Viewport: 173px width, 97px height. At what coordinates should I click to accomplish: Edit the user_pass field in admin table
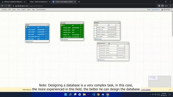[x=46, y=34]
